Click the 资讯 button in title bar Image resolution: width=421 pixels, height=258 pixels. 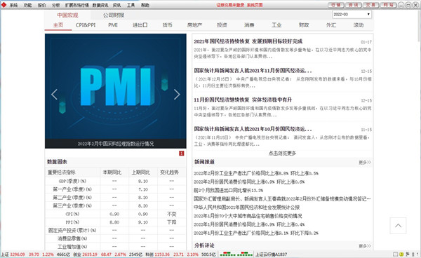(354, 5)
